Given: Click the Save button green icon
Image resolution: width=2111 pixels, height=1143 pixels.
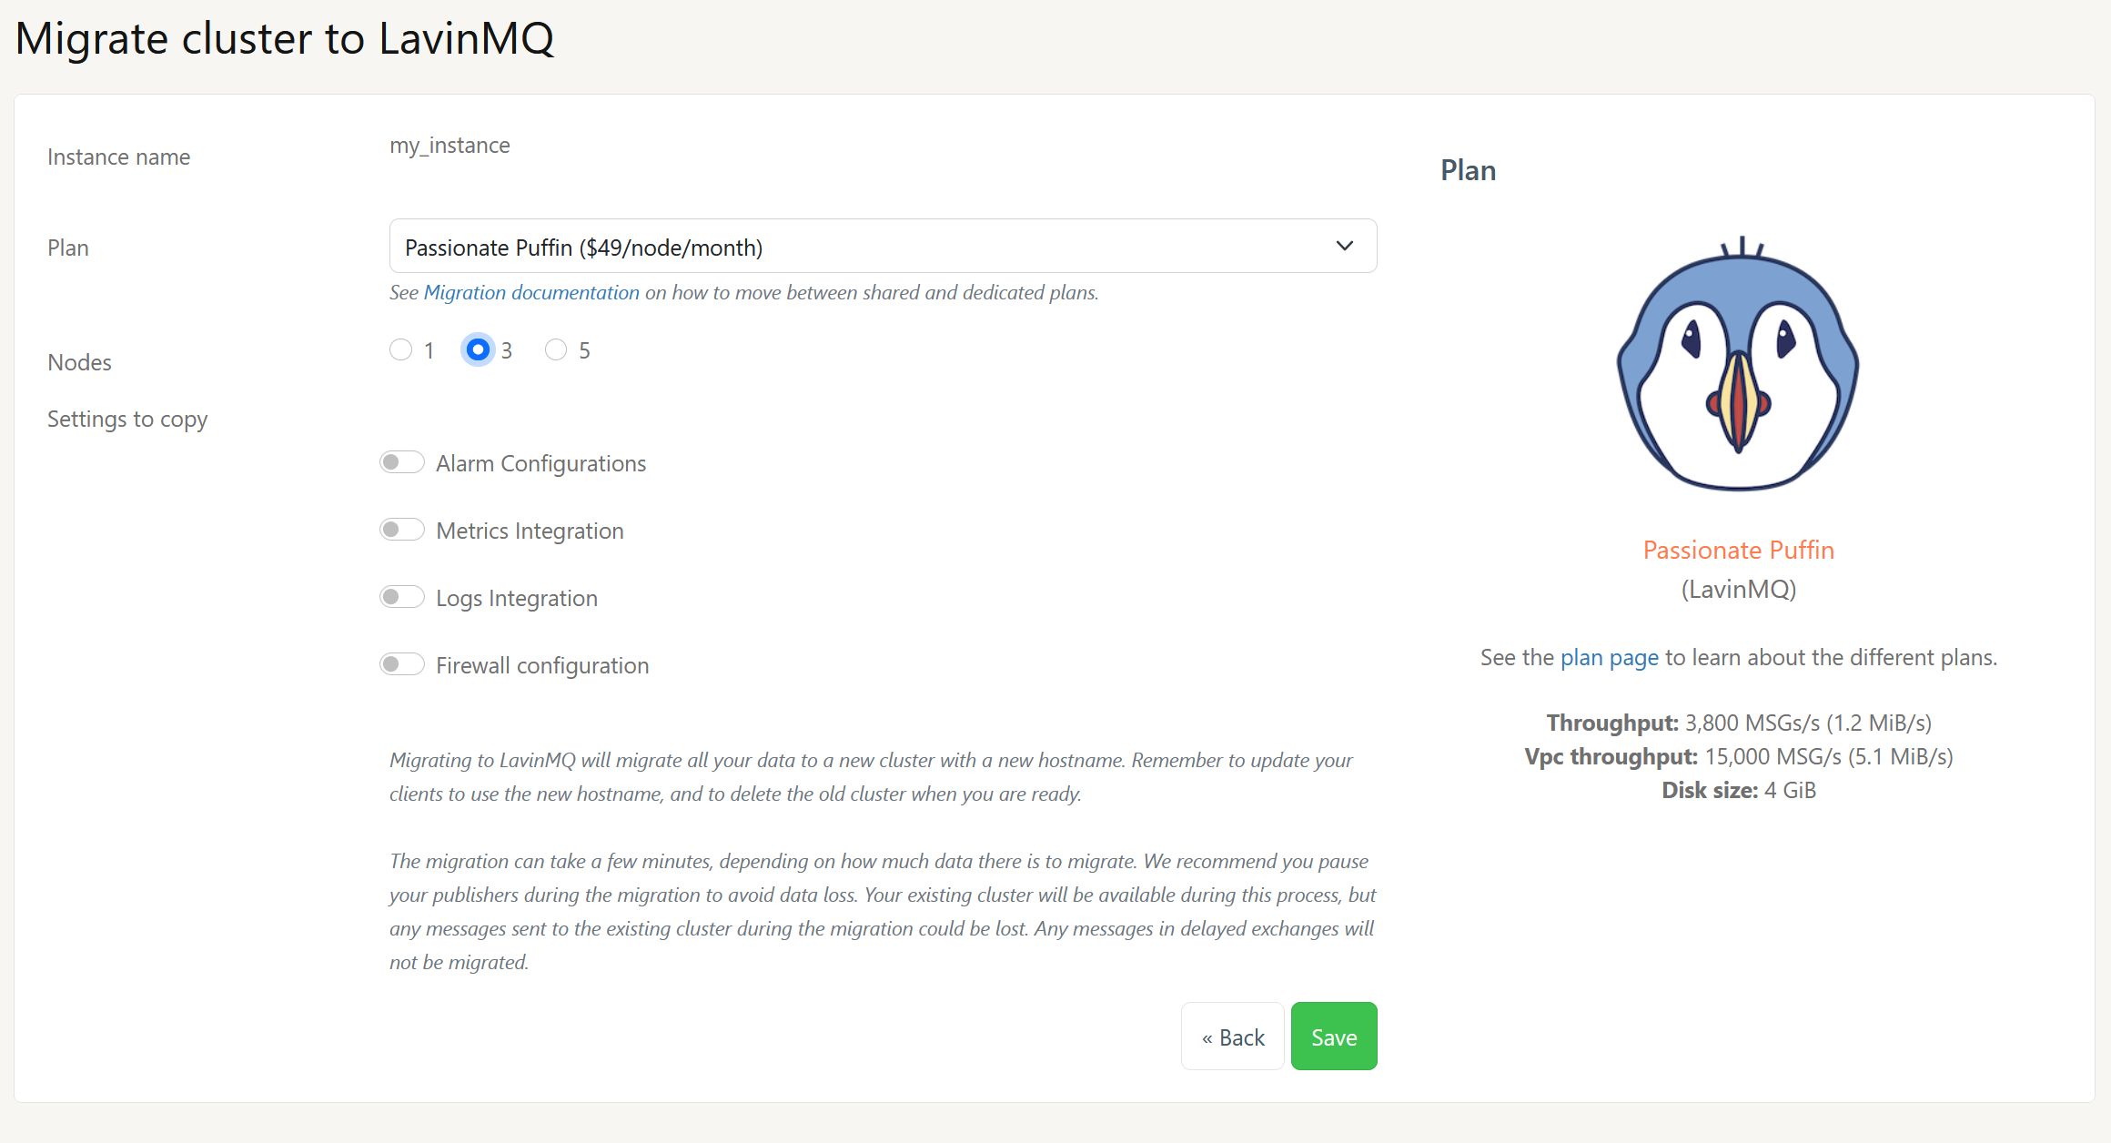Looking at the screenshot, I should click(x=1333, y=1036).
